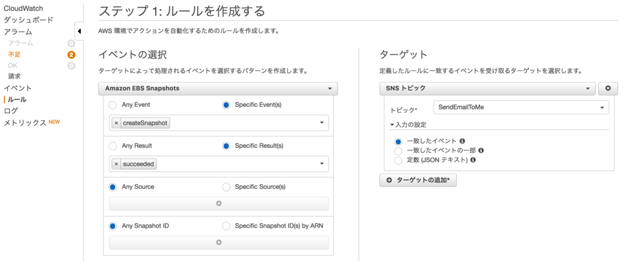Remove the succeeded result tag
This screenshot has width=623, height=261.
(x=116, y=164)
